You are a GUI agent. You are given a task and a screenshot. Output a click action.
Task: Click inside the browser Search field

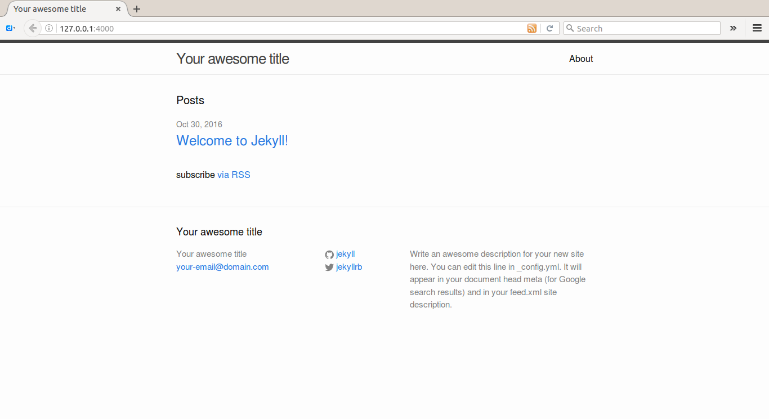pyautogui.click(x=645, y=28)
